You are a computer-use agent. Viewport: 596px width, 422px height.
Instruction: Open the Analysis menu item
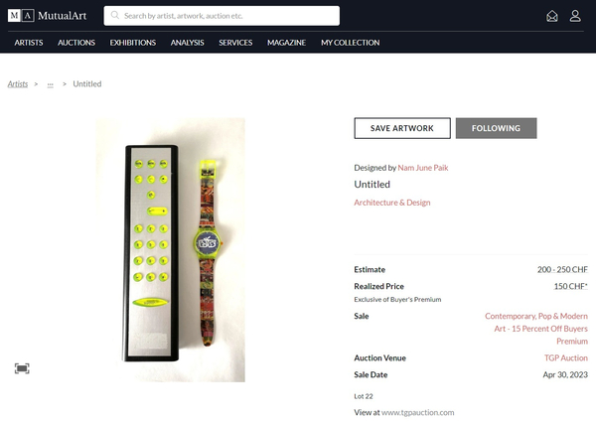tap(187, 43)
